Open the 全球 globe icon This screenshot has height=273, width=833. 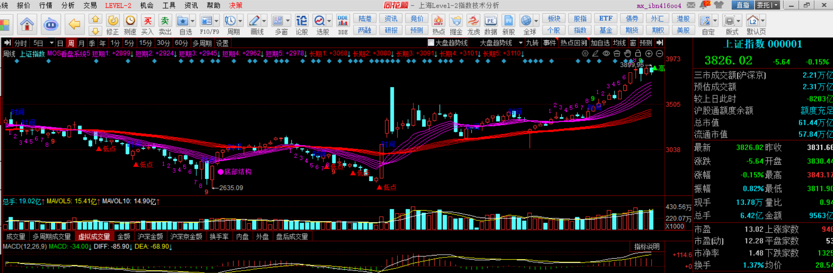pos(526,20)
